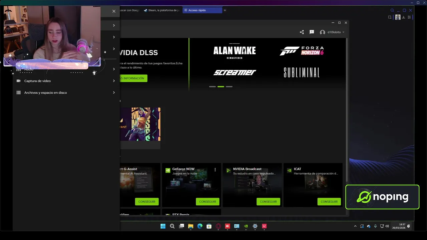The image size is (427, 240).
Task: Select the active green carousel indicator
Action: point(221,87)
